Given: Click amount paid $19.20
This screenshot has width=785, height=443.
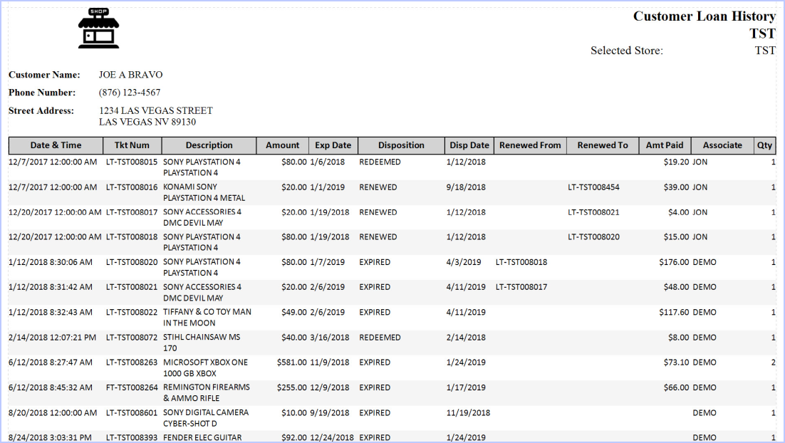Looking at the screenshot, I should pyautogui.click(x=676, y=162).
